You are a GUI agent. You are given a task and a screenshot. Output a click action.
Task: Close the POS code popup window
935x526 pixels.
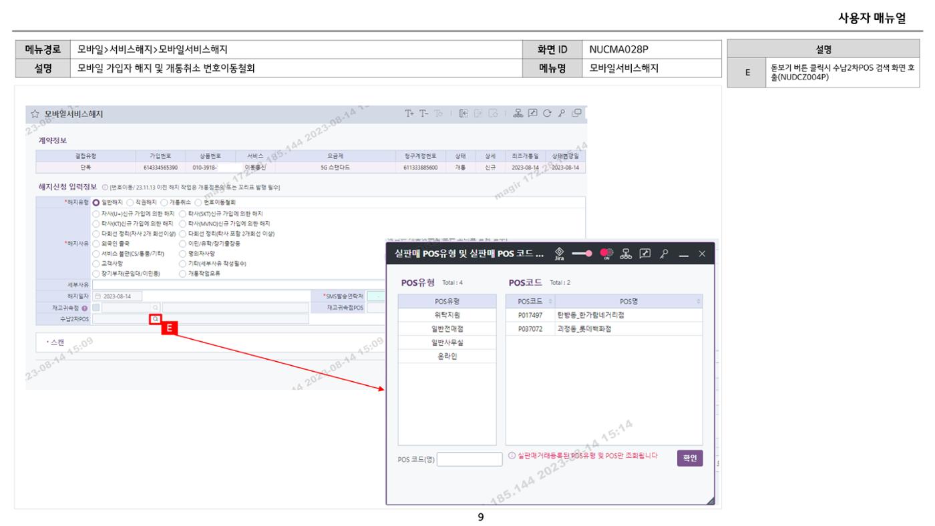(x=702, y=253)
